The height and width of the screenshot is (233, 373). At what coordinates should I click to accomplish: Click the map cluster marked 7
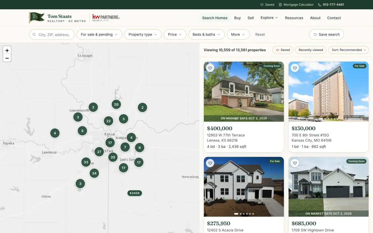click(125, 147)
